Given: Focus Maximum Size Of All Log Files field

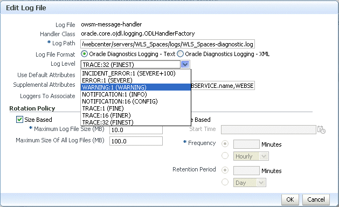Looking at the screenshot, I should (136, 141).
